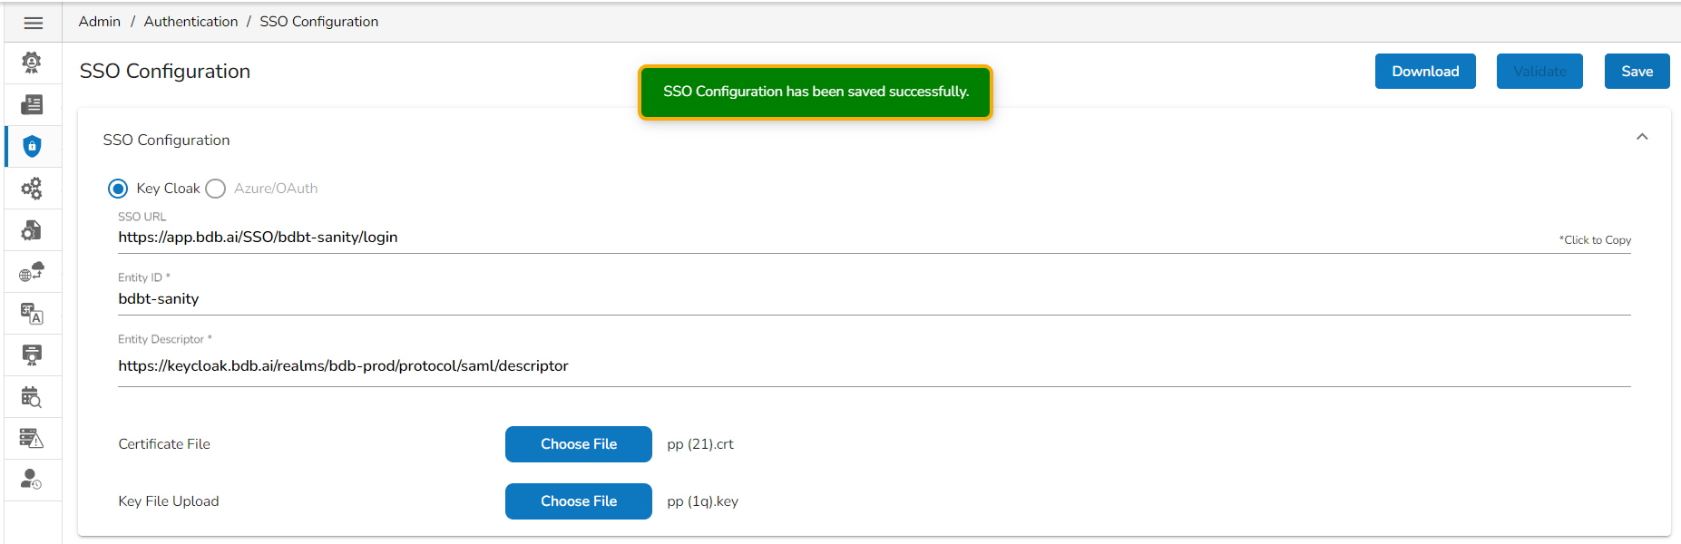Click the gears configuration sidebar icon
The height and width of the screenshot is (544, 1681).
pyautogui.click(x=32, y=189)
